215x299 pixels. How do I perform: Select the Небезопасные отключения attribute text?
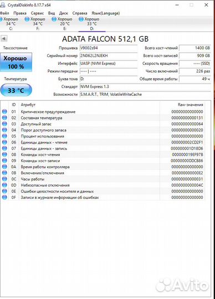[45, 185]
